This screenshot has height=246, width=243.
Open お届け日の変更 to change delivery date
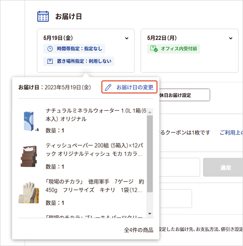[129, 87]
